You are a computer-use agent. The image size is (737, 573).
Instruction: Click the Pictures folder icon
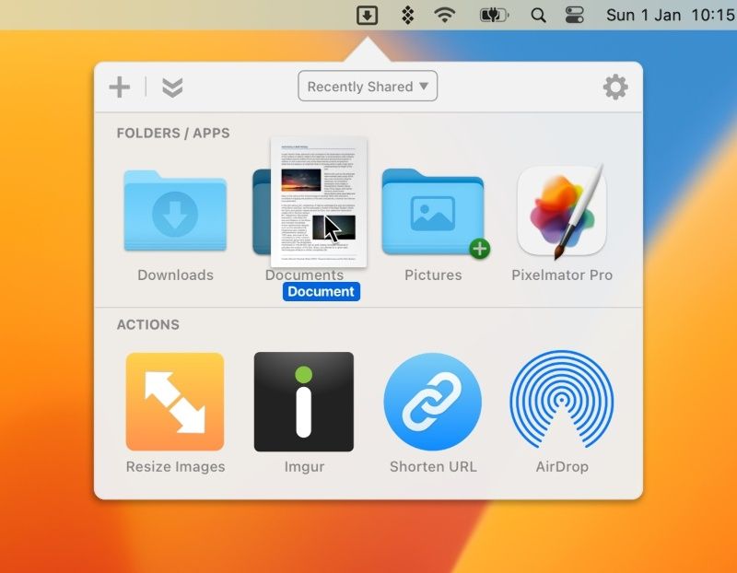point(433,209)
